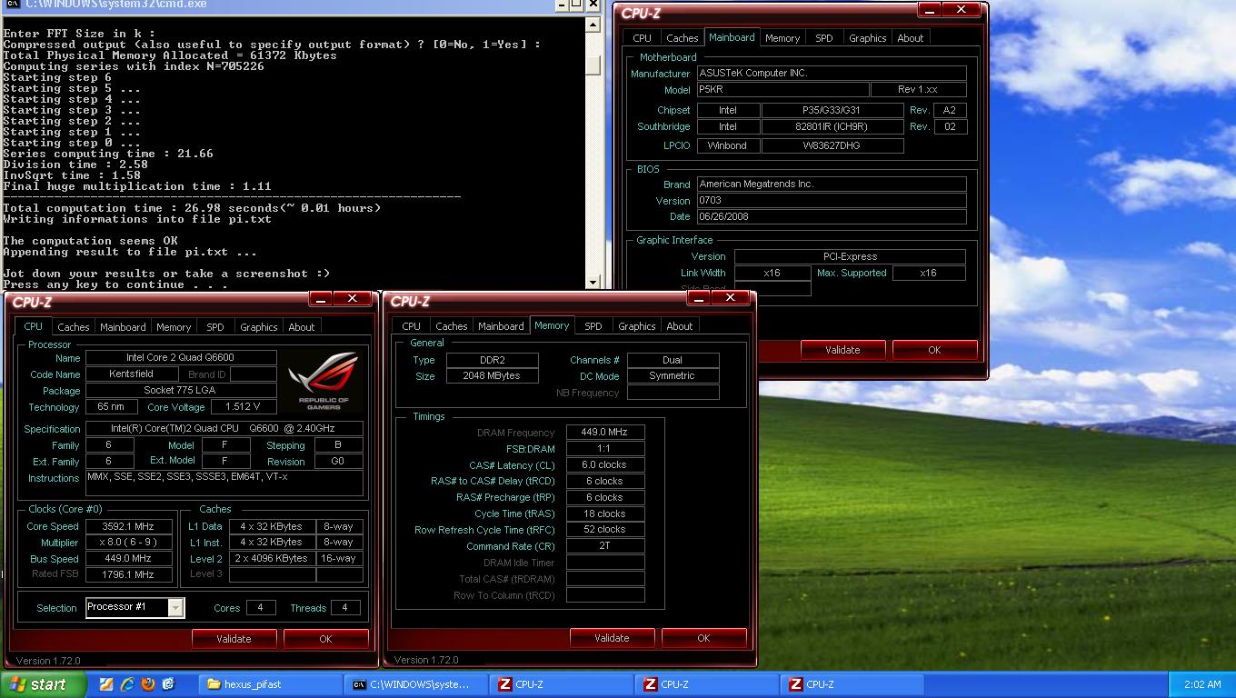Activate the cmd.exe taskbar button
Viewport: 1236px width, 698px height.
pos(417,684)
